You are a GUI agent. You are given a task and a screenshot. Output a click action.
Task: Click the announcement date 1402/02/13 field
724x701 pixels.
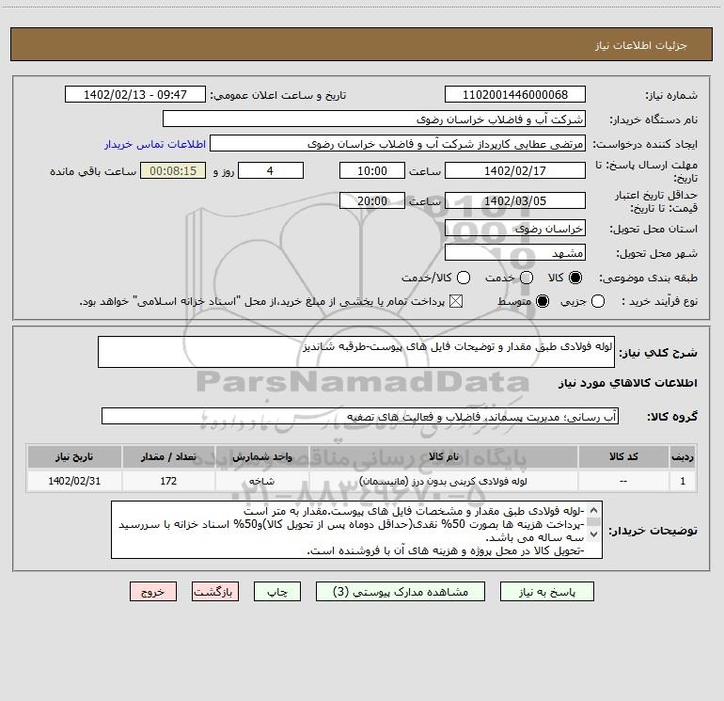tap(135, 94)
